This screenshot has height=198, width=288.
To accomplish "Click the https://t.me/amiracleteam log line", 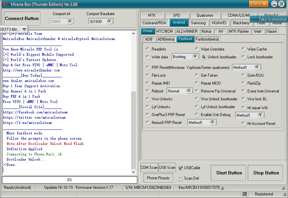I will (x=28, y=123).
